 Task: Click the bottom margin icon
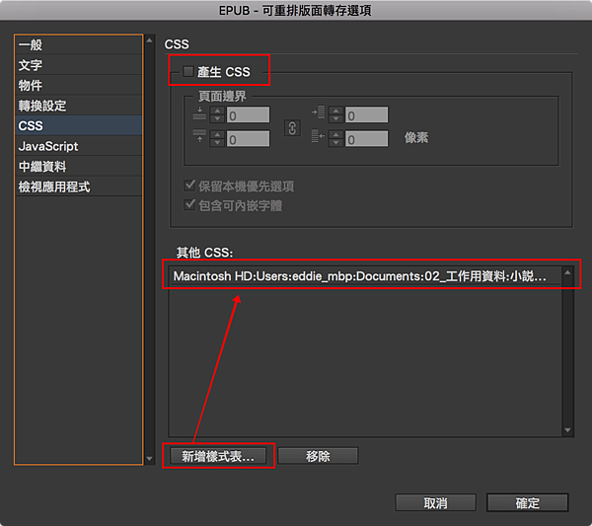[199, 136]
